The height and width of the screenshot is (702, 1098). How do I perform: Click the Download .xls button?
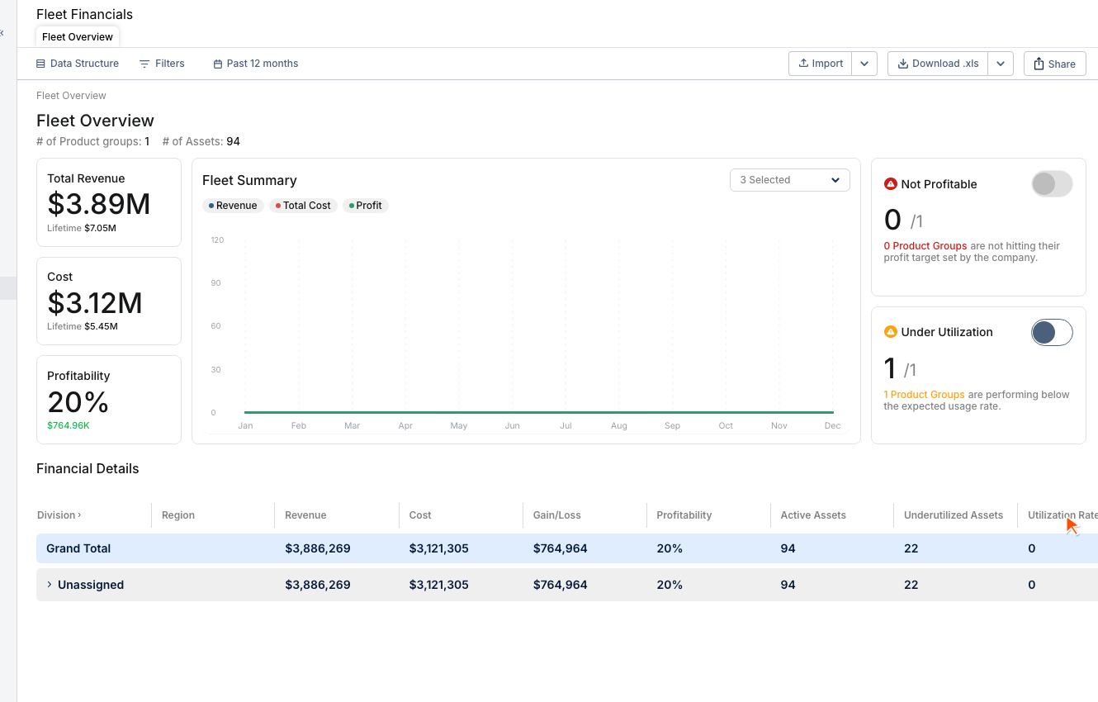point(938,64)
